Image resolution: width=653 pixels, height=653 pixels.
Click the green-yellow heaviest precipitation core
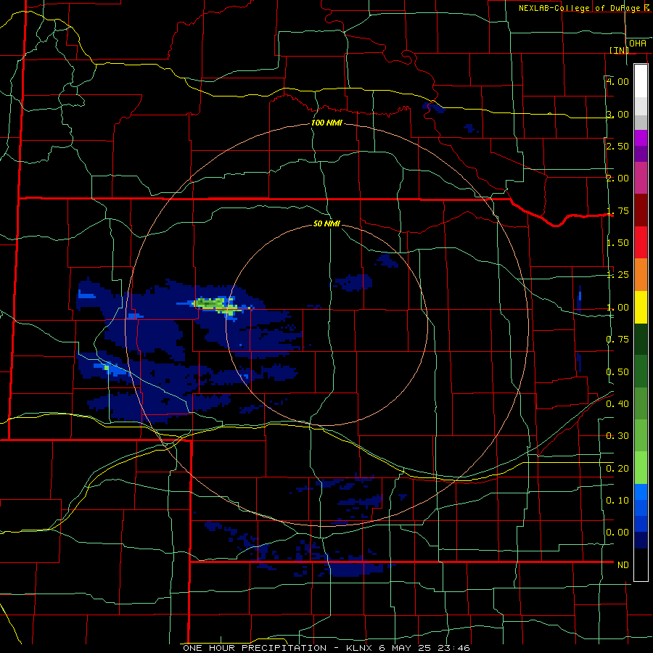(x=216, y=305)
